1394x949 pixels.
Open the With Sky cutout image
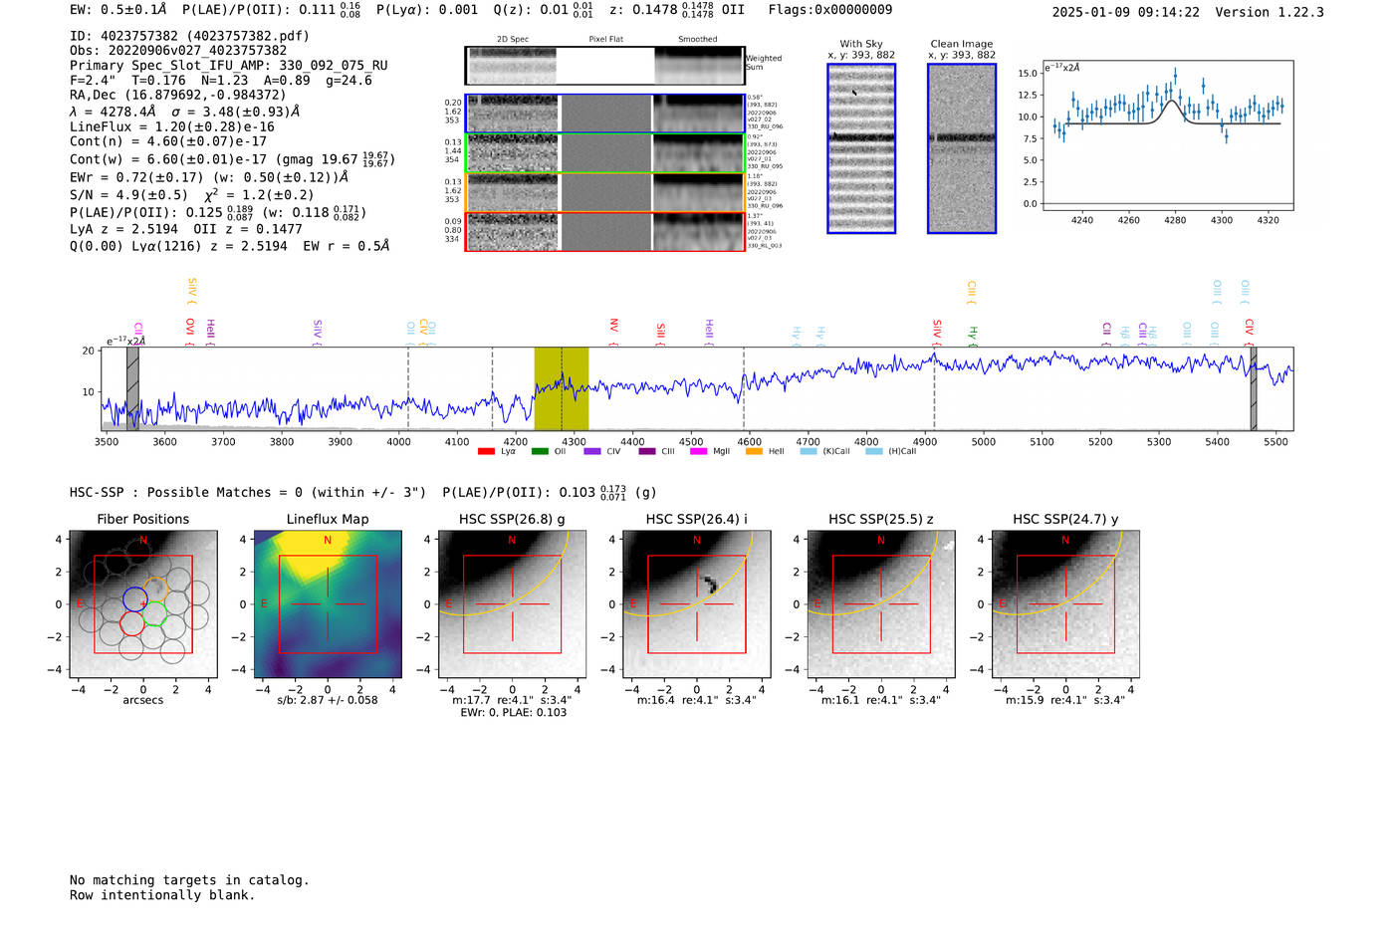[861, 148]
